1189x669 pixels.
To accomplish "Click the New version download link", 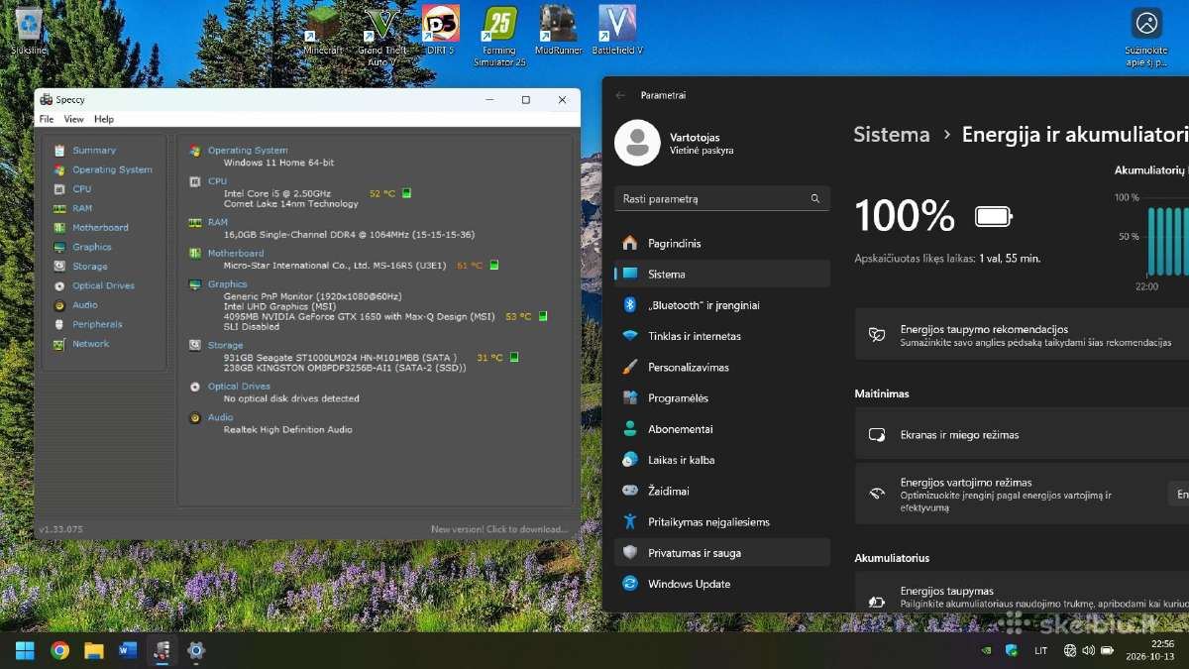I will tap(499, 529).
